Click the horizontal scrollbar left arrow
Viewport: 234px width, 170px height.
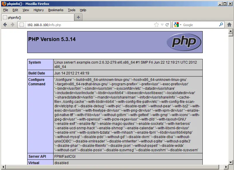click(3, 167)
